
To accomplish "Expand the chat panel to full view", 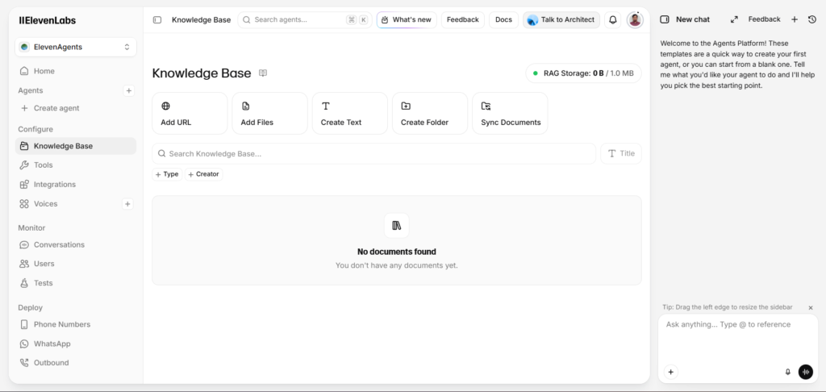I will [734, 19].
